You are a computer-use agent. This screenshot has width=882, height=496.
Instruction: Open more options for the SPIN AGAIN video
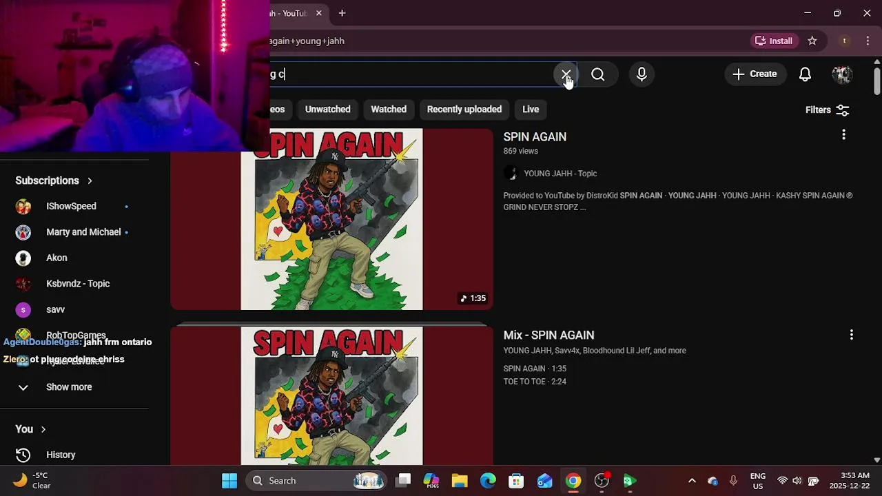click(843, 135)
